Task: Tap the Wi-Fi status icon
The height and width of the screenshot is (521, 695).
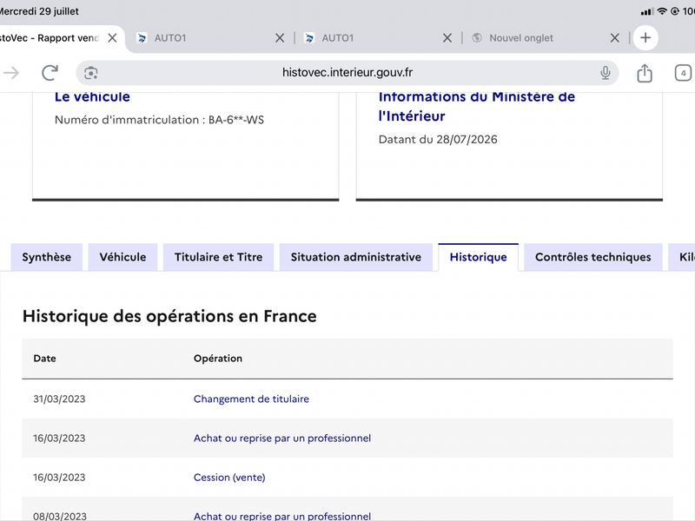Action: click(662, 11)
